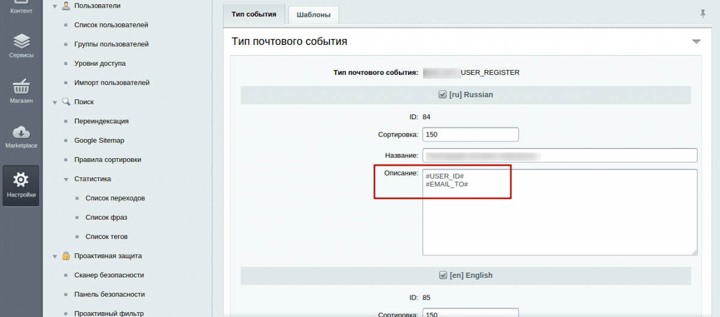Toggle the [en] English checkbox
The width and height of the screenshot is (720, 317).
[443, 275]
